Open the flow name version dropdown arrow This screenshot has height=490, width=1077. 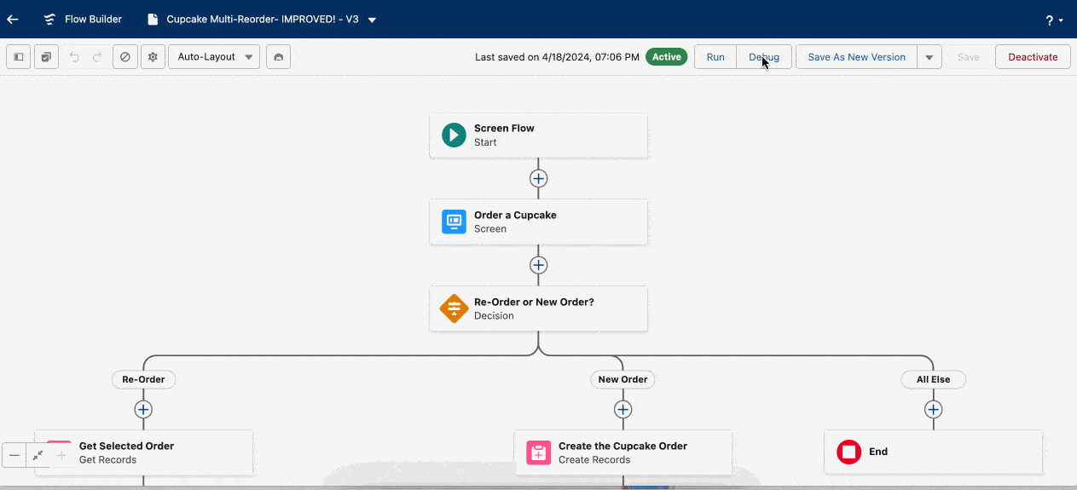372,20
